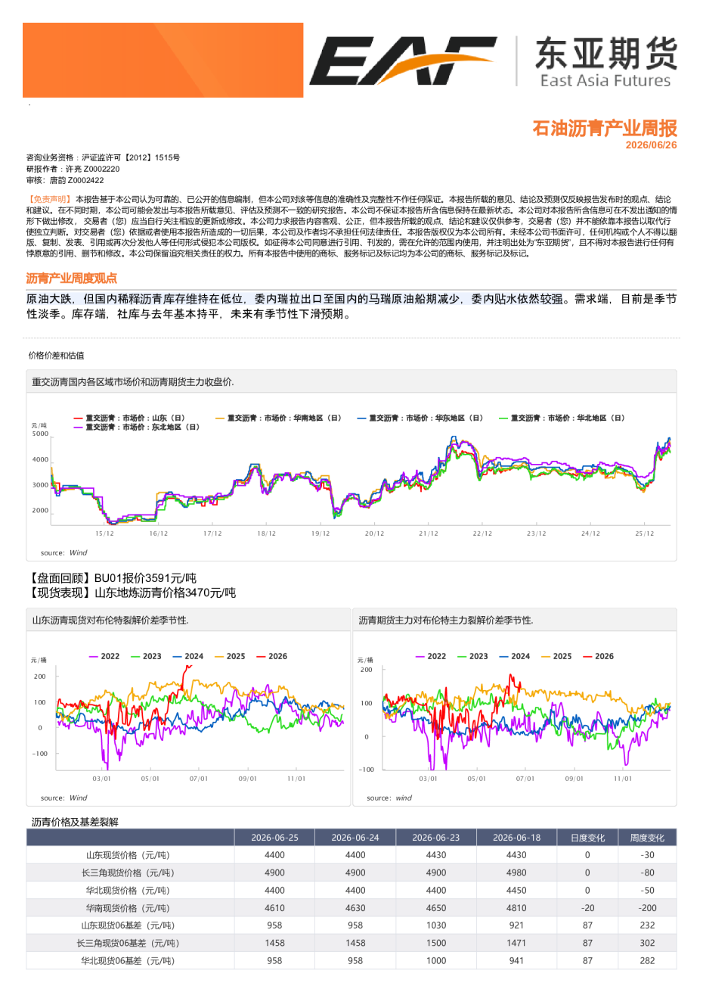Click column header 2026-06-25

click(274, 838)
